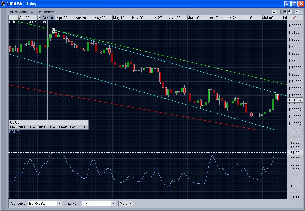Select the red trendline drawing tool icon
The image size is (305, 211).
point(295,18)
